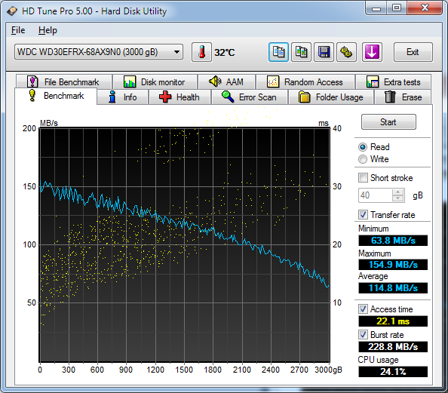
Task: Copy info to clipboard icon
Action: coord(278,52)
